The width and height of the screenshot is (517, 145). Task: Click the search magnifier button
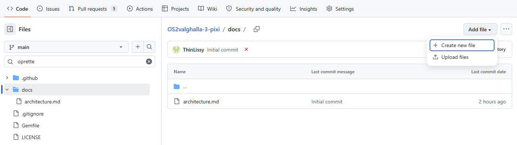[x=149, y=47]
